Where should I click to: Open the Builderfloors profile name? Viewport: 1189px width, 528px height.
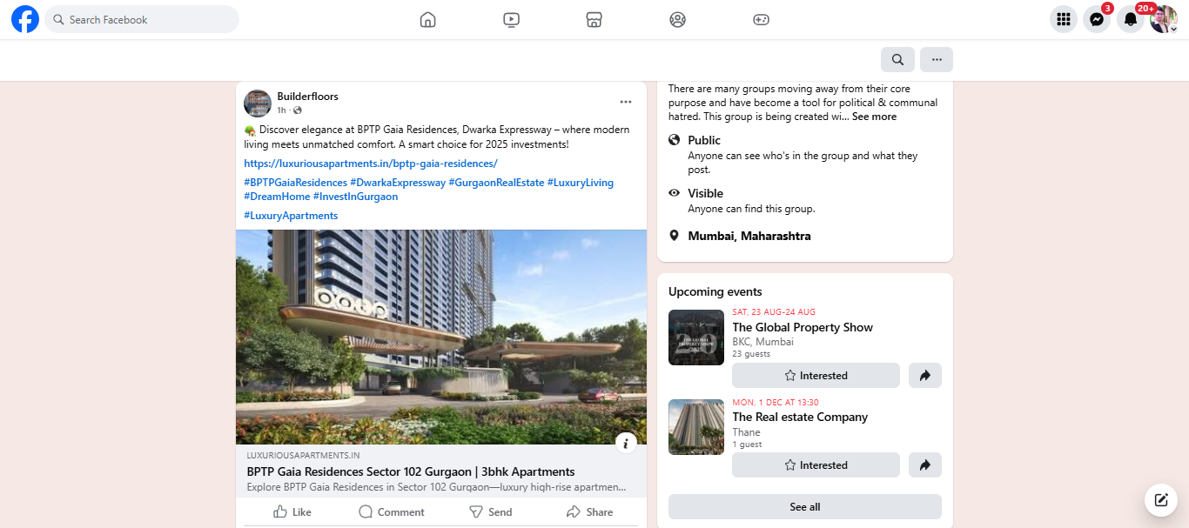pos(307,96)
